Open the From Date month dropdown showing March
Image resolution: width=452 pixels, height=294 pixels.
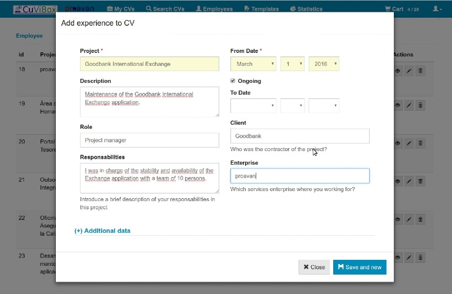pos(253,64)
